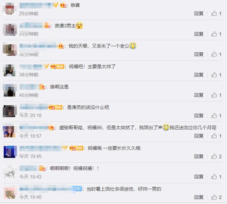Thumbs-up the '是演员的话没什么吧' comment
This screenshot has width=227, height=204.
coord(214,116)
